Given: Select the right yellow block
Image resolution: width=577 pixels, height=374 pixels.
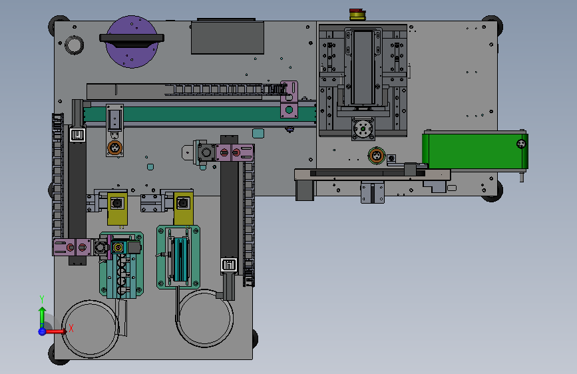Looking at the screenshot, I should pos(183,208).
